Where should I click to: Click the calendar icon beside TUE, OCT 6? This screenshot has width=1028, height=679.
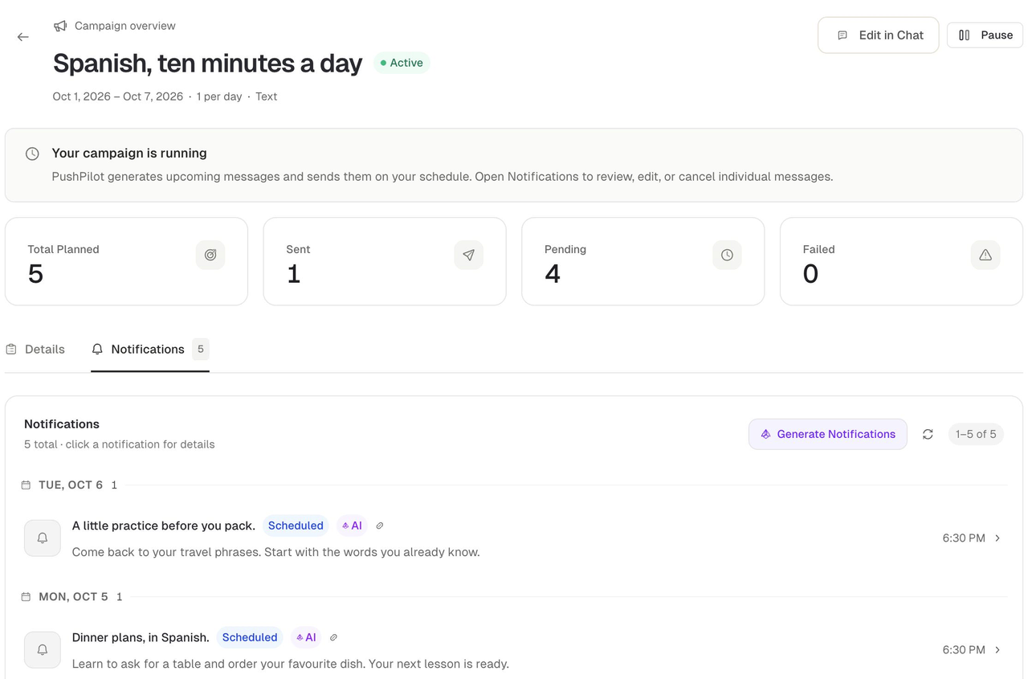point(26,485)
